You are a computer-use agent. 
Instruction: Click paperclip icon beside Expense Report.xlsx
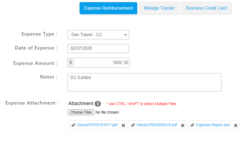click(192, 125)
